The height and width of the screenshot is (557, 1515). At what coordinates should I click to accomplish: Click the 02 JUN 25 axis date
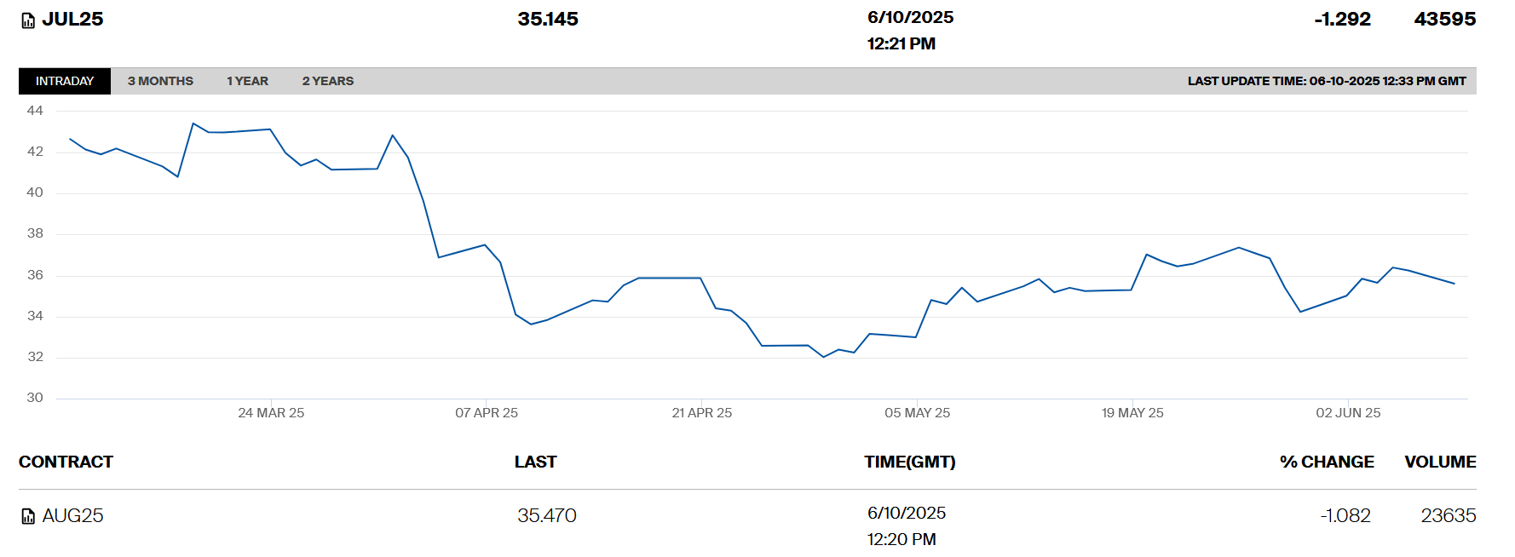(x=1348, y=413)
